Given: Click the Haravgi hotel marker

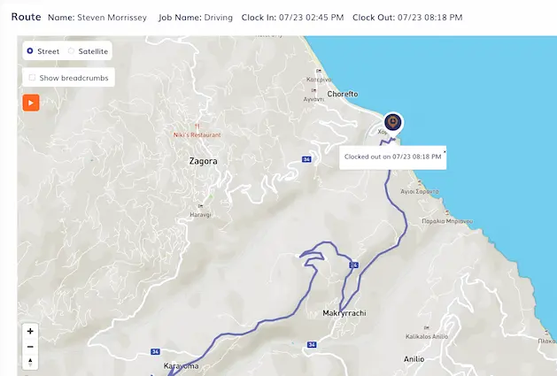Looking at the screenshot, I should tap(200, 206).
